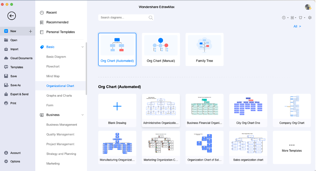Image resolution: width=316 pixels, height=171 pixels.
Task: Click the Templates icon in sidebar
Action: tap(6, 67)
